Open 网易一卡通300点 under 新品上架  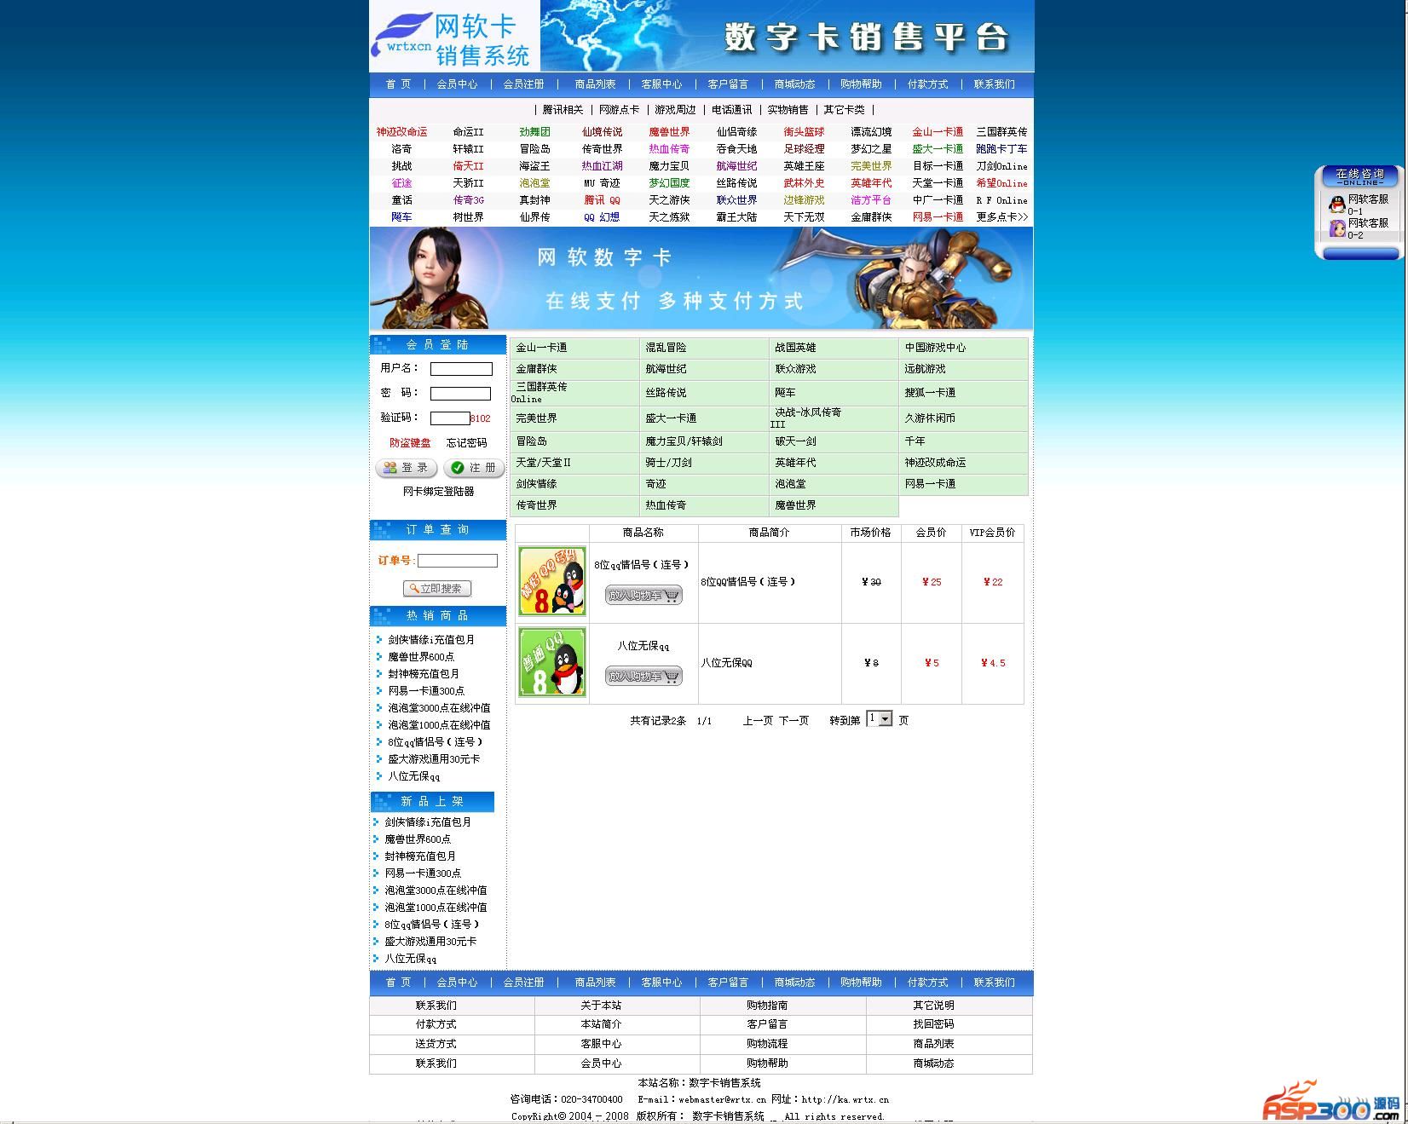pyautogui.click(x=423, y=873)
